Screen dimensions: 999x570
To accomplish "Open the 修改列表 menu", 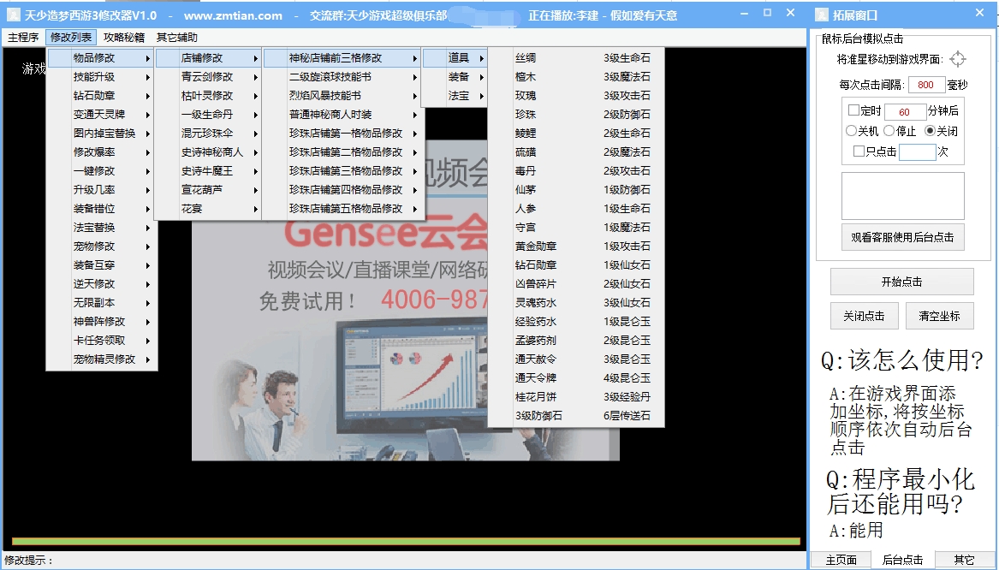I will pyautogui.click(x=71, y=38).
